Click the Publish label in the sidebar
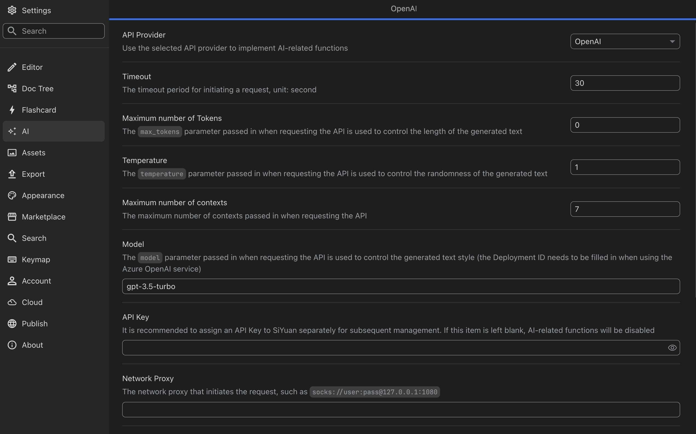This screenshot has height=434, width=696. coord(35,324)
